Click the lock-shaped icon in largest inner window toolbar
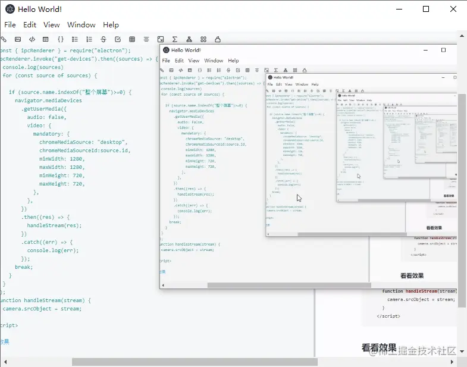Image resolution: width=467 pixels, height=367 pixels. pyautogui.click(x=305, y=70)
